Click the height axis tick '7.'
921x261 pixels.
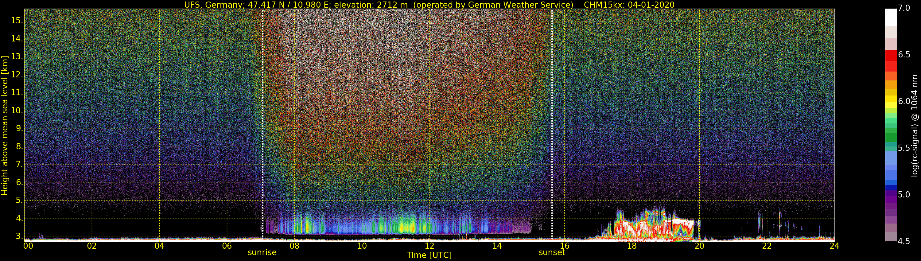click(x=19, y=165)
